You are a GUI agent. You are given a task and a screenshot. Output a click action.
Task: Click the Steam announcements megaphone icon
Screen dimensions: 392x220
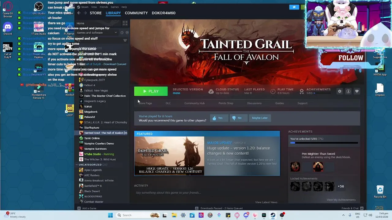(294, 7)
